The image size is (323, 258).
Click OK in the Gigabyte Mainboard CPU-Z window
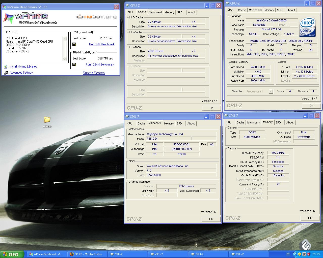coord(211,219)
